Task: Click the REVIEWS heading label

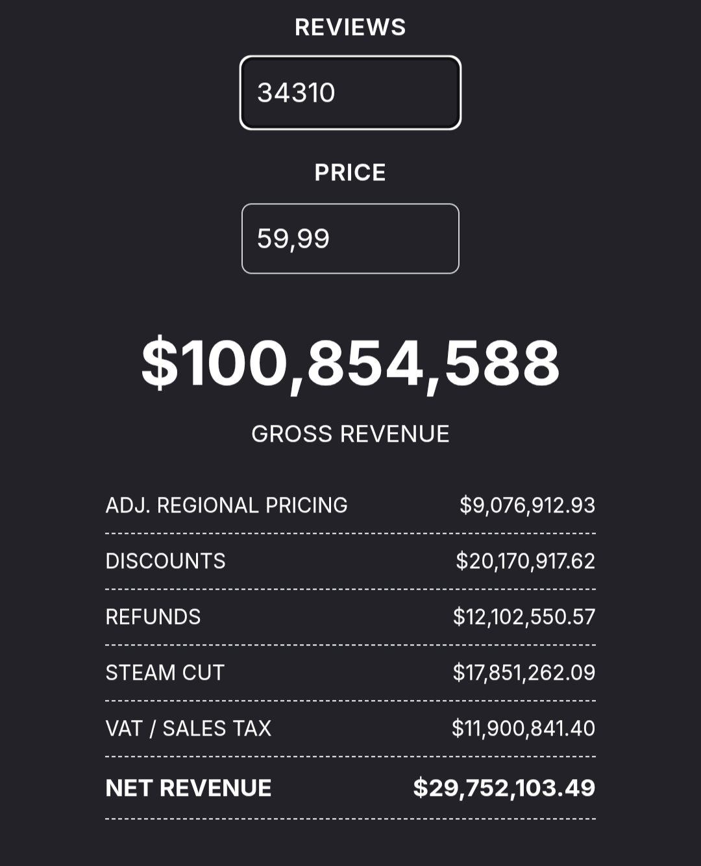Action: [350, 27]
